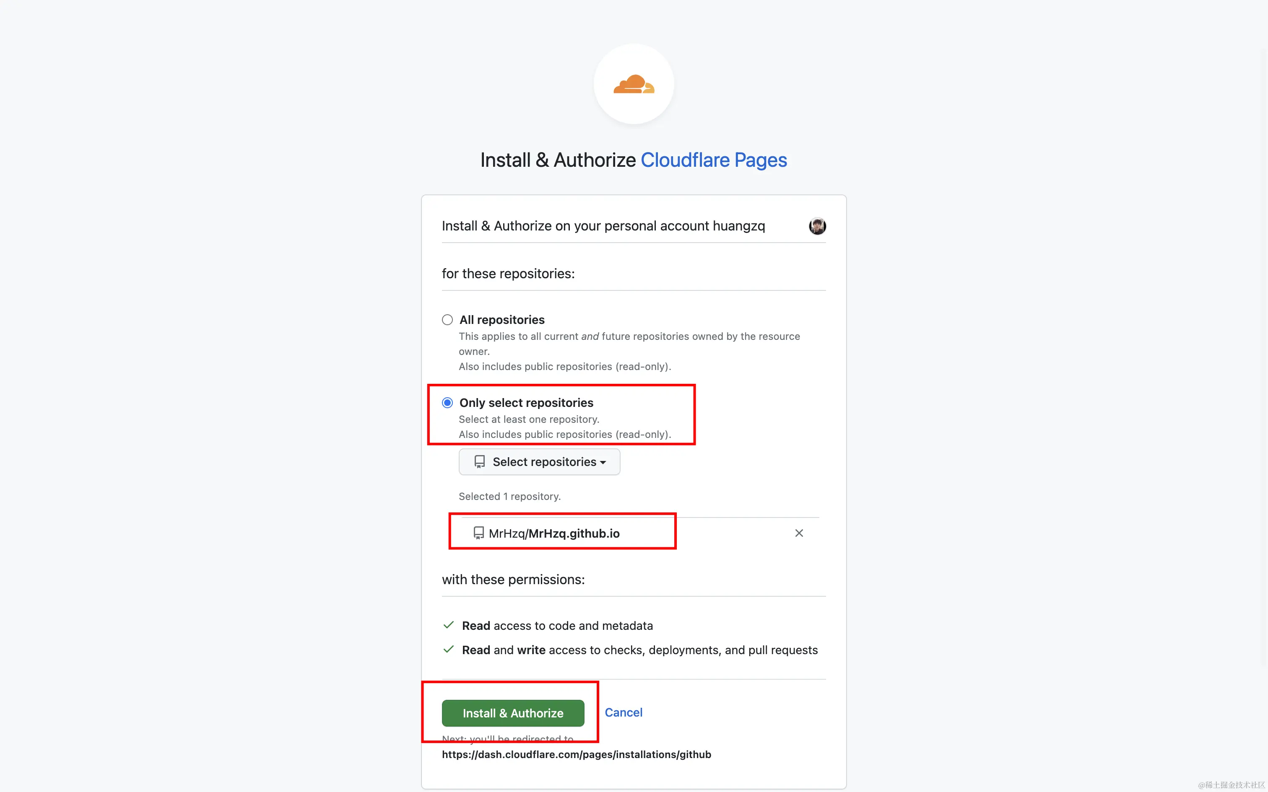Click the checkmark beside Read and write access
The width and height of the screenshot is (1268, 792).
[x=449, y=650]
